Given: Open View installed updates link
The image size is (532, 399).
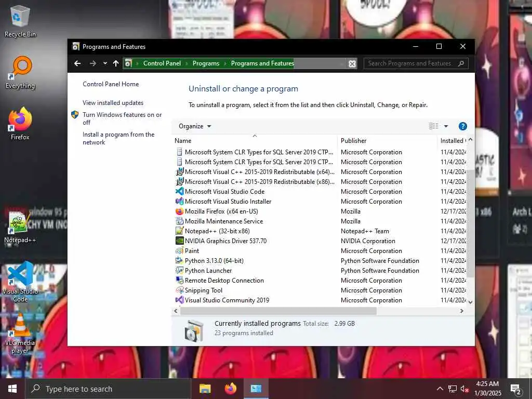Looking at the screenshot, I should coord(113,103).
